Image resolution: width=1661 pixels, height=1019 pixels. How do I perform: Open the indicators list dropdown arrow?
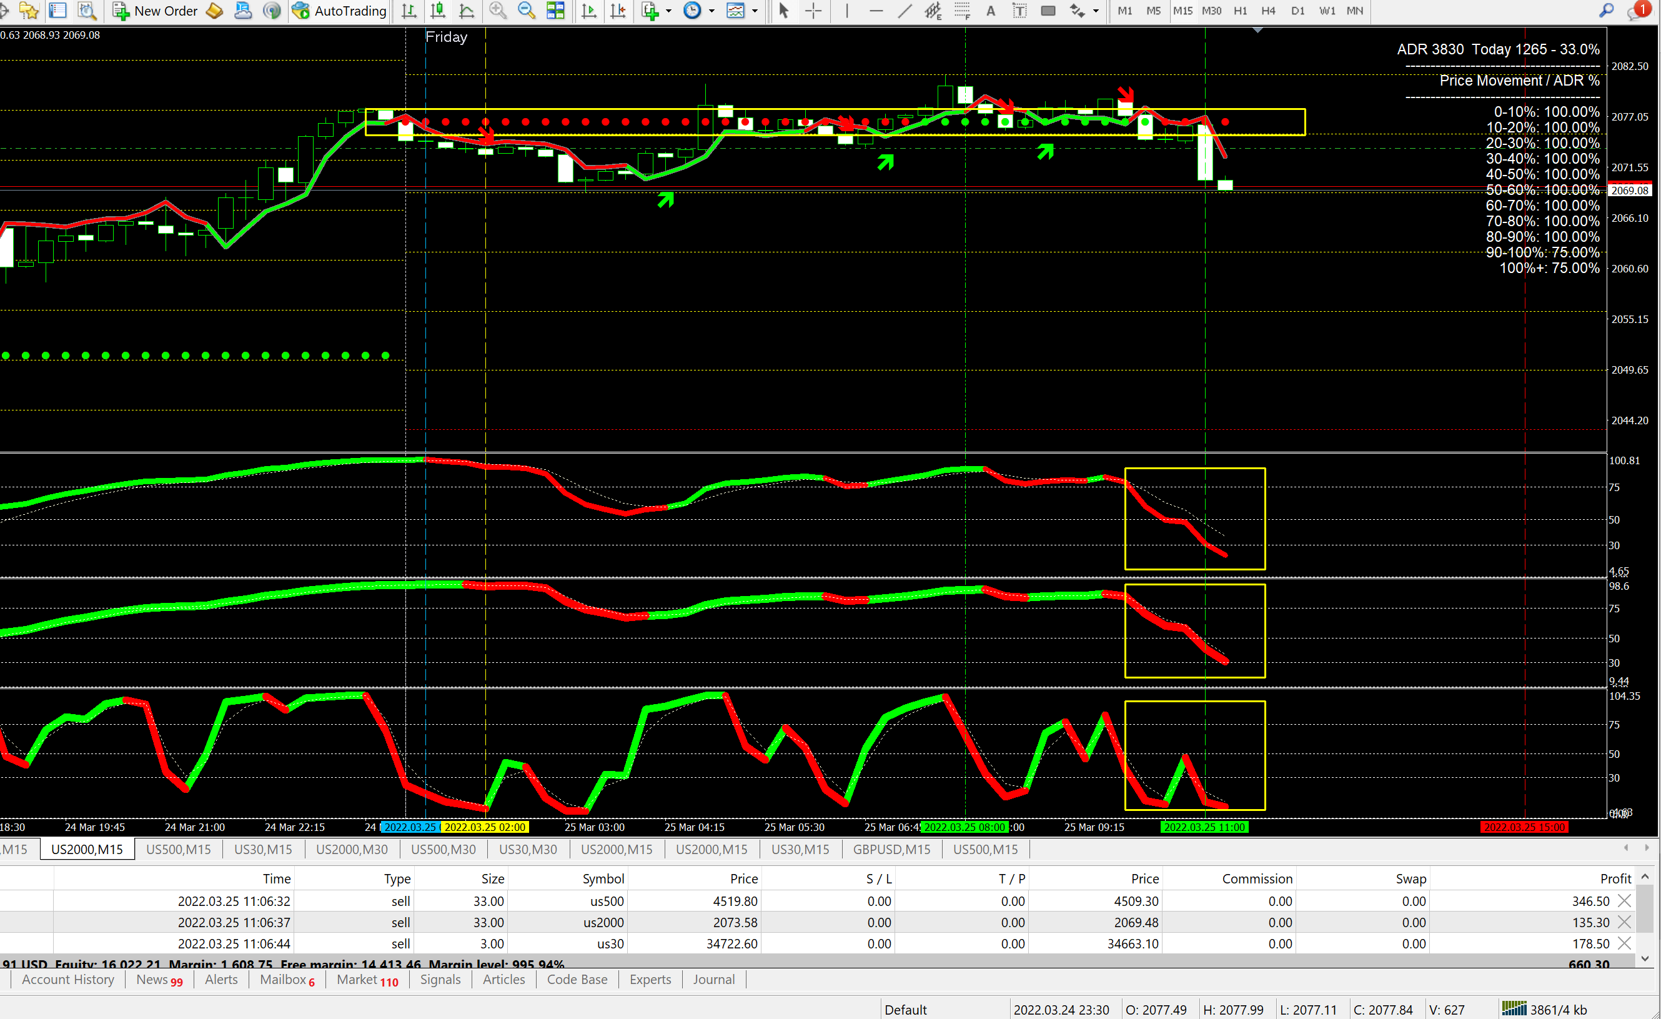(669, 11)
